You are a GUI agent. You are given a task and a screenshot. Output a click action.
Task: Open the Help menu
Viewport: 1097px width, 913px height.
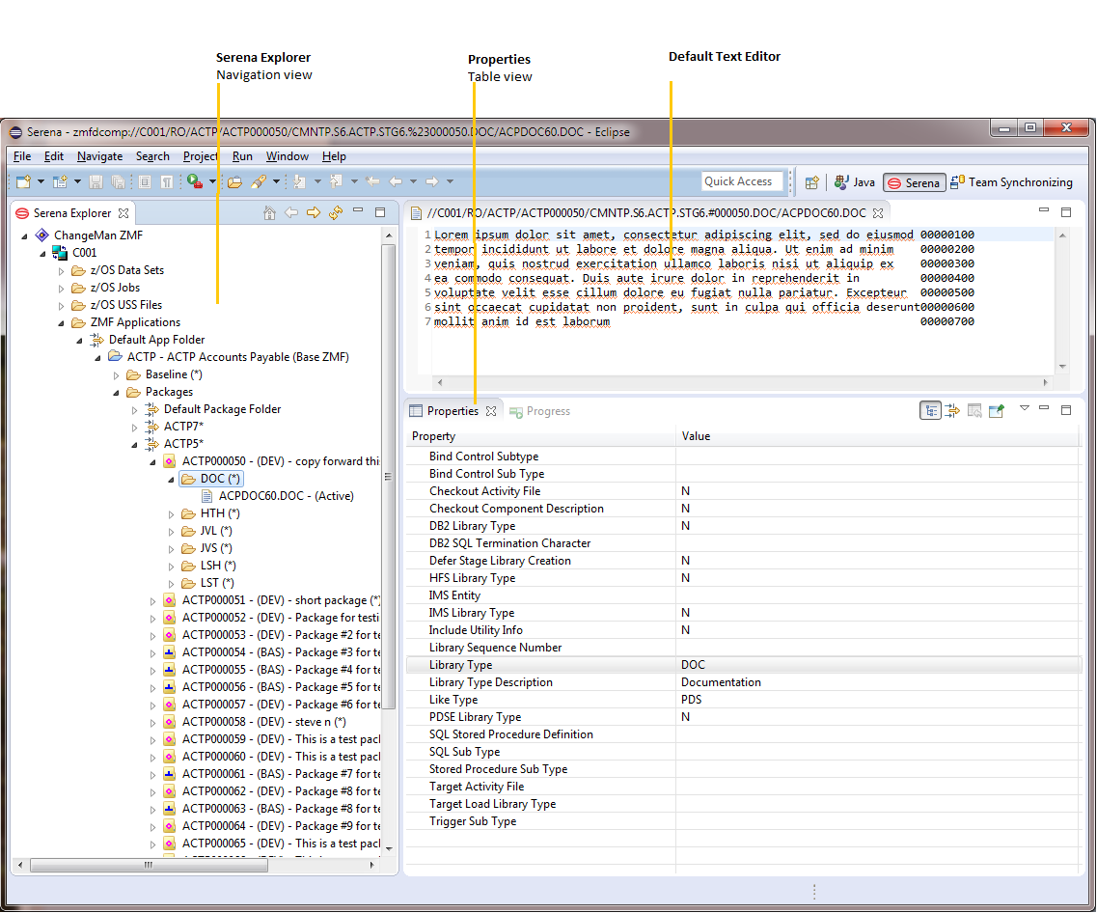click(335, 156)
